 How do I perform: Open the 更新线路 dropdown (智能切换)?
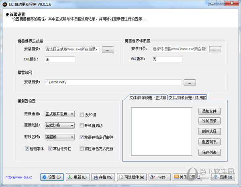tap(59, 125)
